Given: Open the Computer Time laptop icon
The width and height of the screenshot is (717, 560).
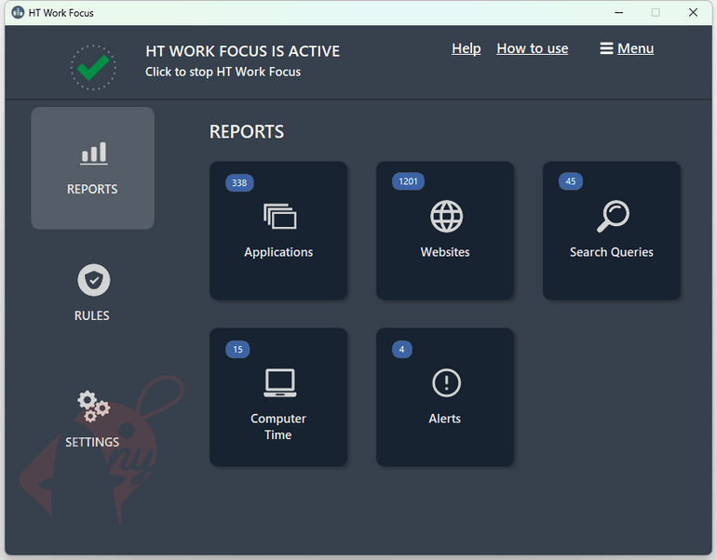Looking at the screenshot, I should coord(280,382).
